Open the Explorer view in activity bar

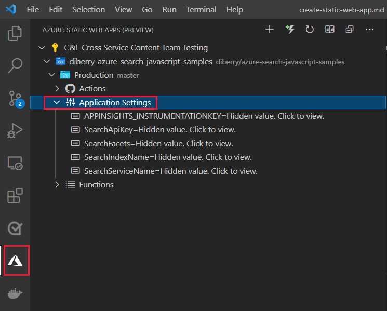point(15,33)
